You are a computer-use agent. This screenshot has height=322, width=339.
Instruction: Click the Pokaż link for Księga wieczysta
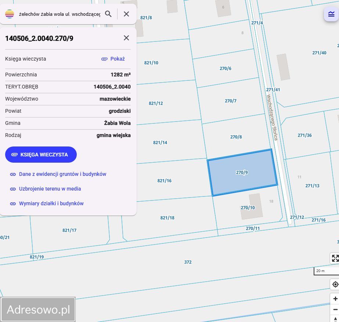pyautogui.click(x=113, y=59)
